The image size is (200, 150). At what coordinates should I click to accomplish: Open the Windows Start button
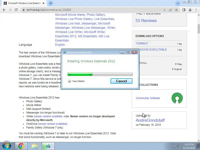coord(6,146)
